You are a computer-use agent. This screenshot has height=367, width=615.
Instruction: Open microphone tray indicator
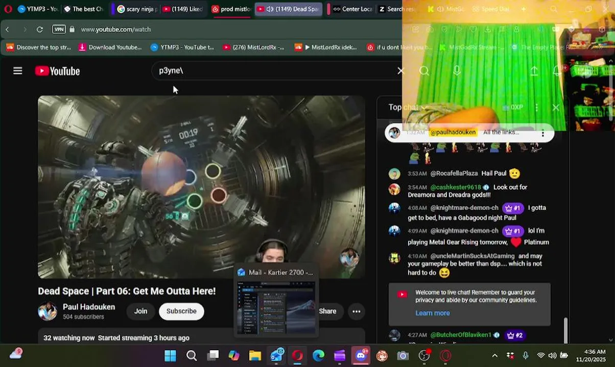(x=526, y=355)
